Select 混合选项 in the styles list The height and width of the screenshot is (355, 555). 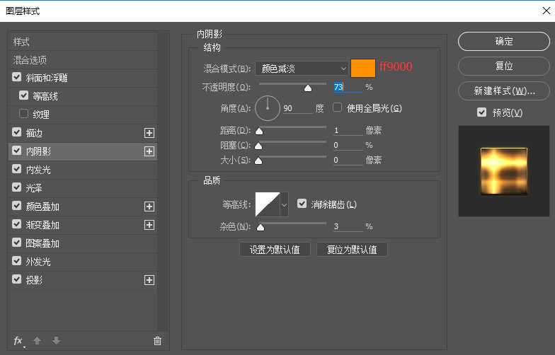coord(30,60)
